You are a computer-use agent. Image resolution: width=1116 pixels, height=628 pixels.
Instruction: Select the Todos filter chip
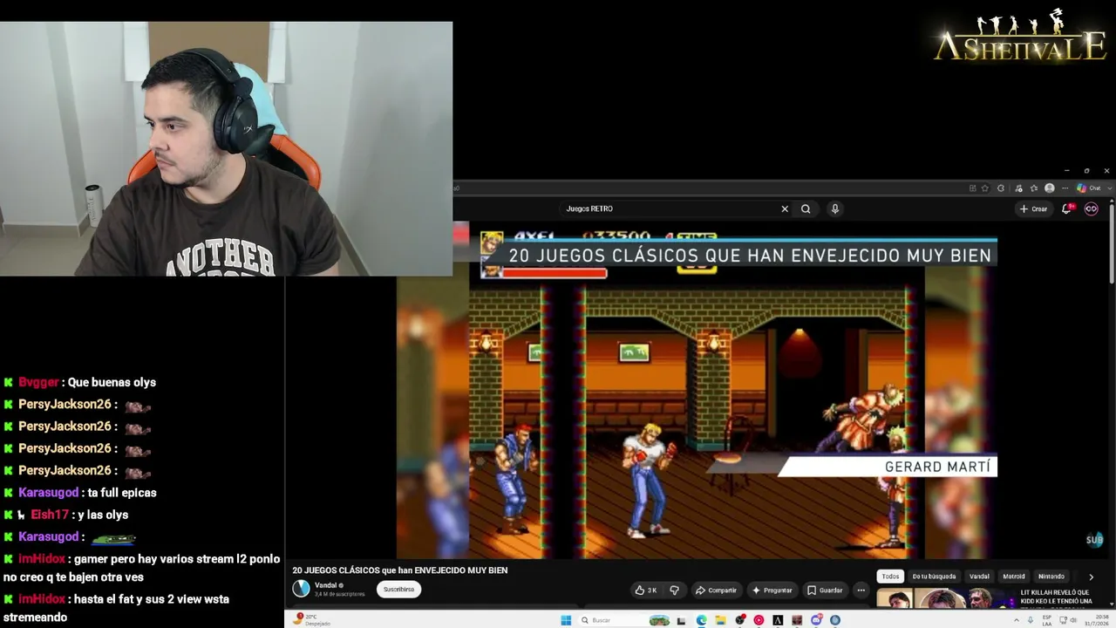(x=890, y=577)
